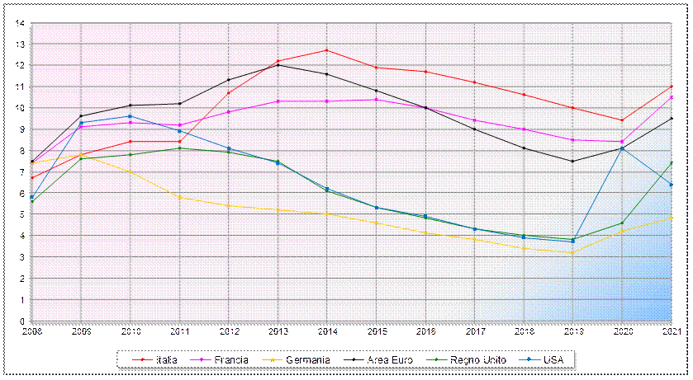Select Francia magenta data point at 2015
The image size is (693, 380).
click(376, 100)
